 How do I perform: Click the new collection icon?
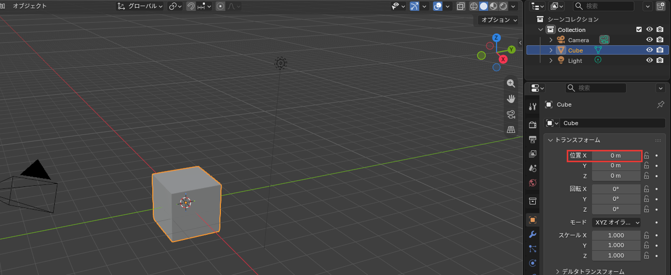coord(660,6)
